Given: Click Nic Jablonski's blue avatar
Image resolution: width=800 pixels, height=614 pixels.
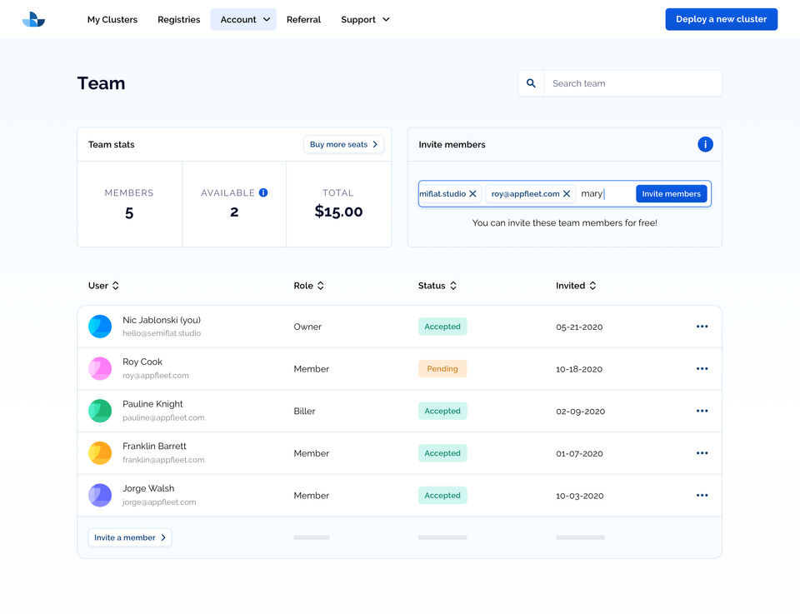Looking at the screenshot, I should click(x=100, y=327).
